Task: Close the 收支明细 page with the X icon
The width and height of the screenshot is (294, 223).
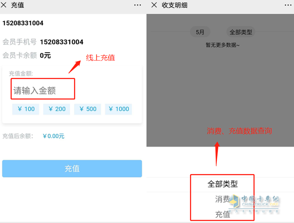Action: (154, 5)
